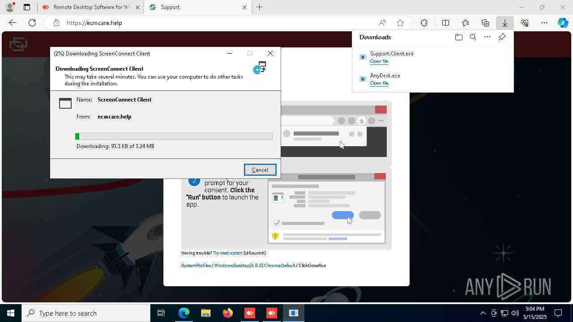Screen dimensions: 573x322
Task: Go back to previous page
Action: (x=13, y=23)
